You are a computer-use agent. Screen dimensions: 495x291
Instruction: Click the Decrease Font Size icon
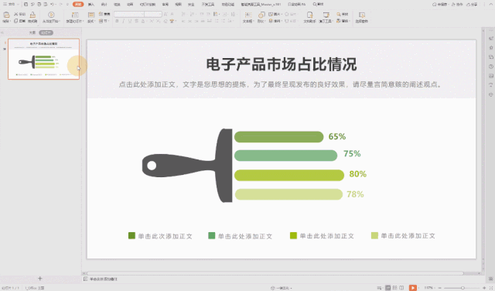tap(172, 14)
